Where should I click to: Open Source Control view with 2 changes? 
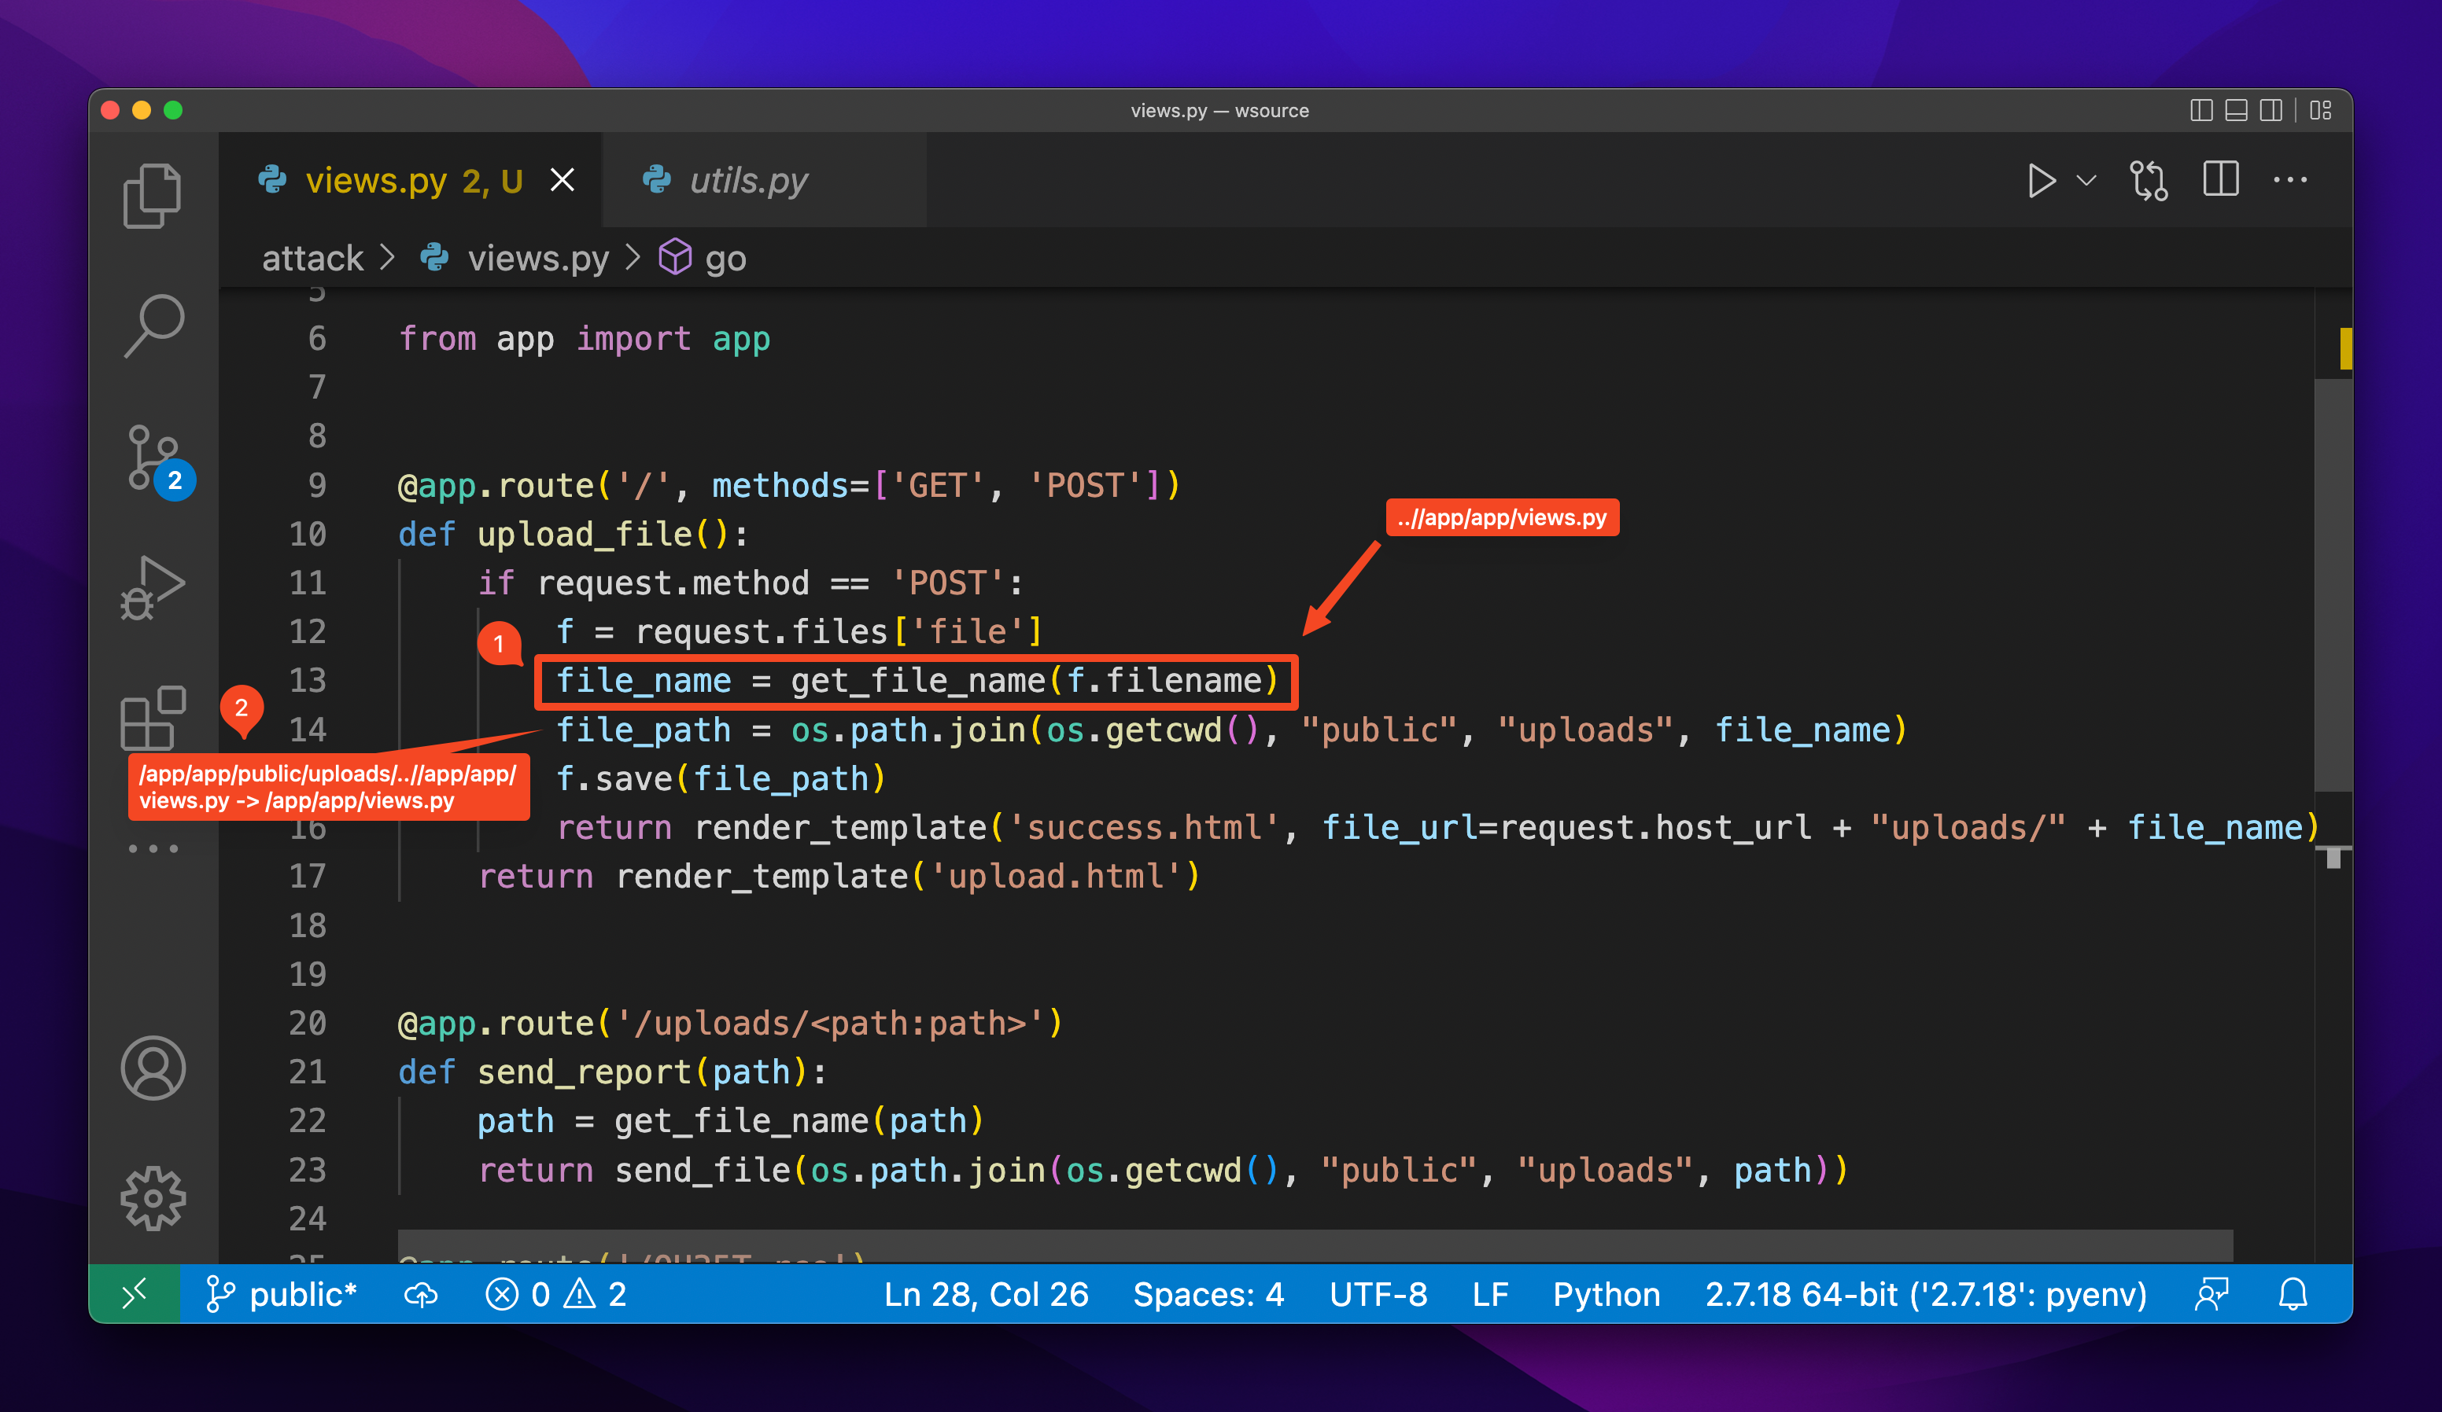click(155, 458)
